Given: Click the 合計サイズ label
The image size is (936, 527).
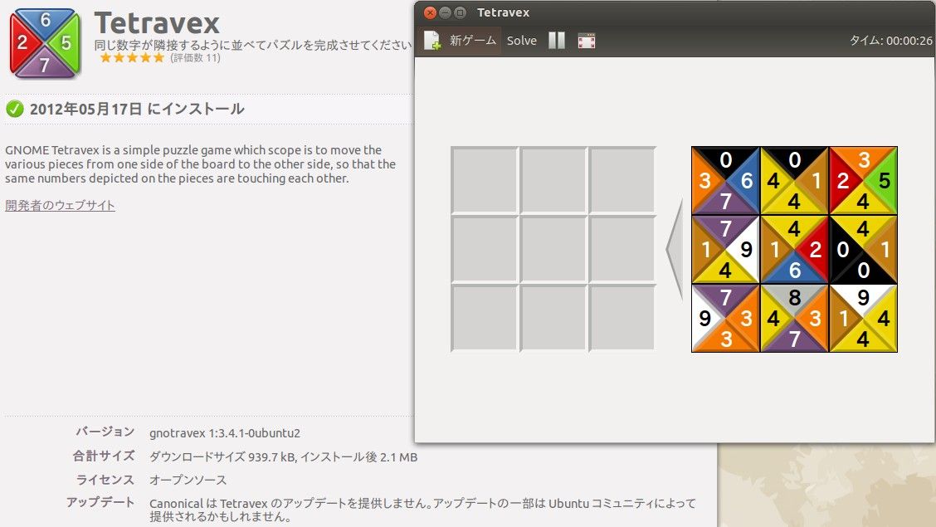Looking at the screenshot, I should [104, 456].
